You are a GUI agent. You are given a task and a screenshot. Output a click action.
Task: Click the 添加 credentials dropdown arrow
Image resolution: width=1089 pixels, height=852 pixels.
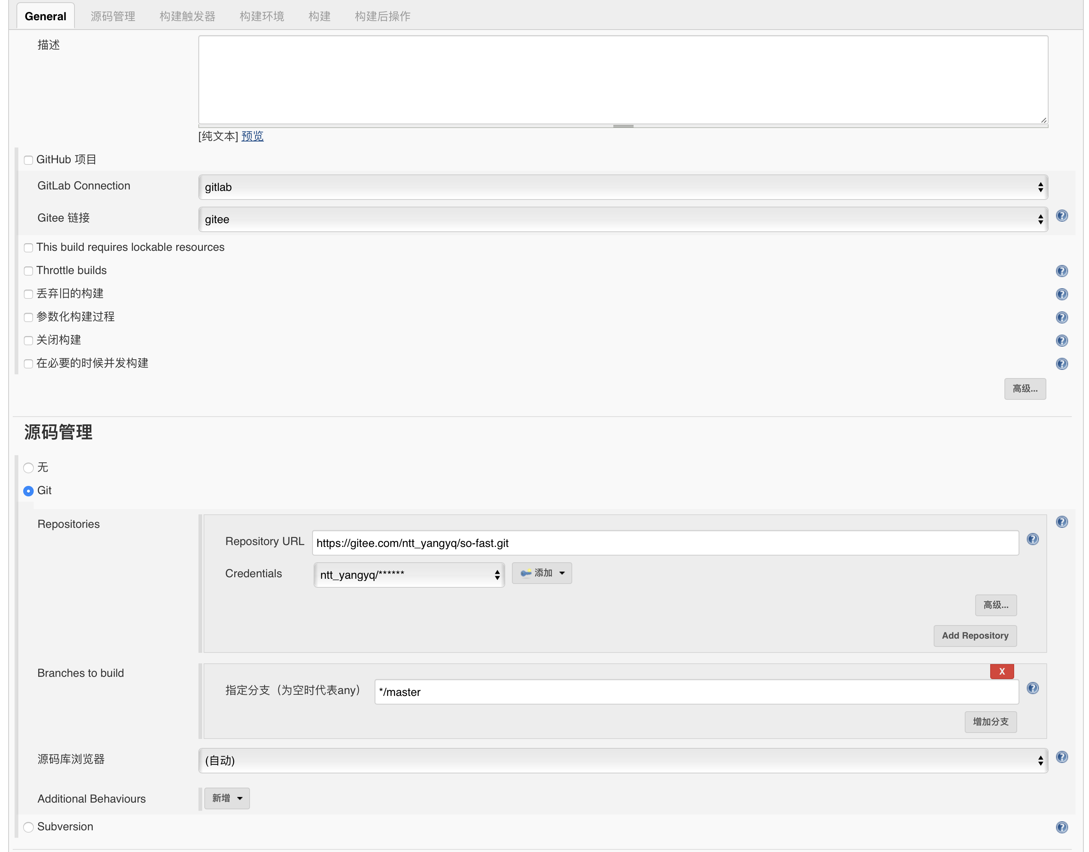pyautogui.click(x=561, y=573)
